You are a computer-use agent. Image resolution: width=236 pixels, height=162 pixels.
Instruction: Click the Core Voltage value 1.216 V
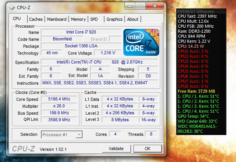point(108,53)
